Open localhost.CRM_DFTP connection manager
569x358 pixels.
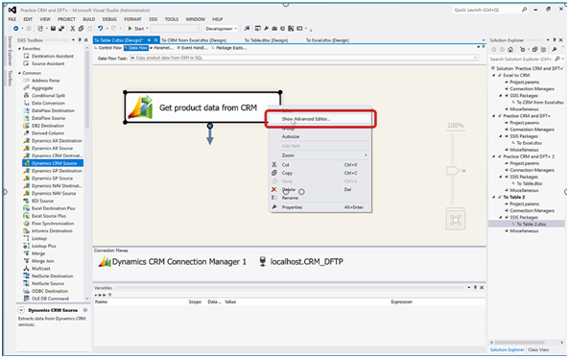coord(301,262)
